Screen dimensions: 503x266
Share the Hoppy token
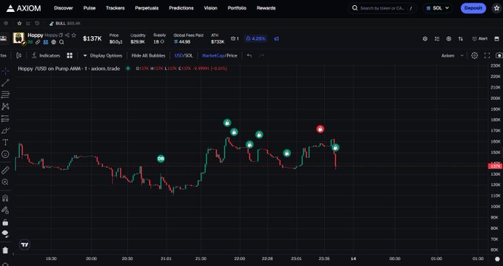67,35
